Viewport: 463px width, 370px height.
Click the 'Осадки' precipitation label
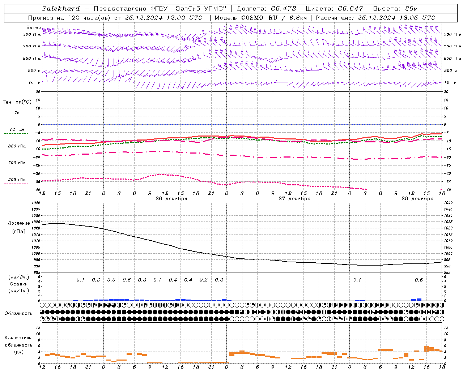19,284
